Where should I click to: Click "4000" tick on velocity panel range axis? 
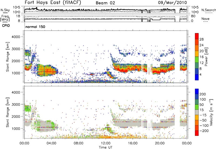pos(16,92)
